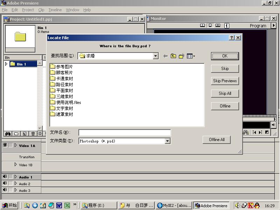Go up one folder level icon
Image resolution: width=280 pixels, height=210 pixels.
coord(173,56)
